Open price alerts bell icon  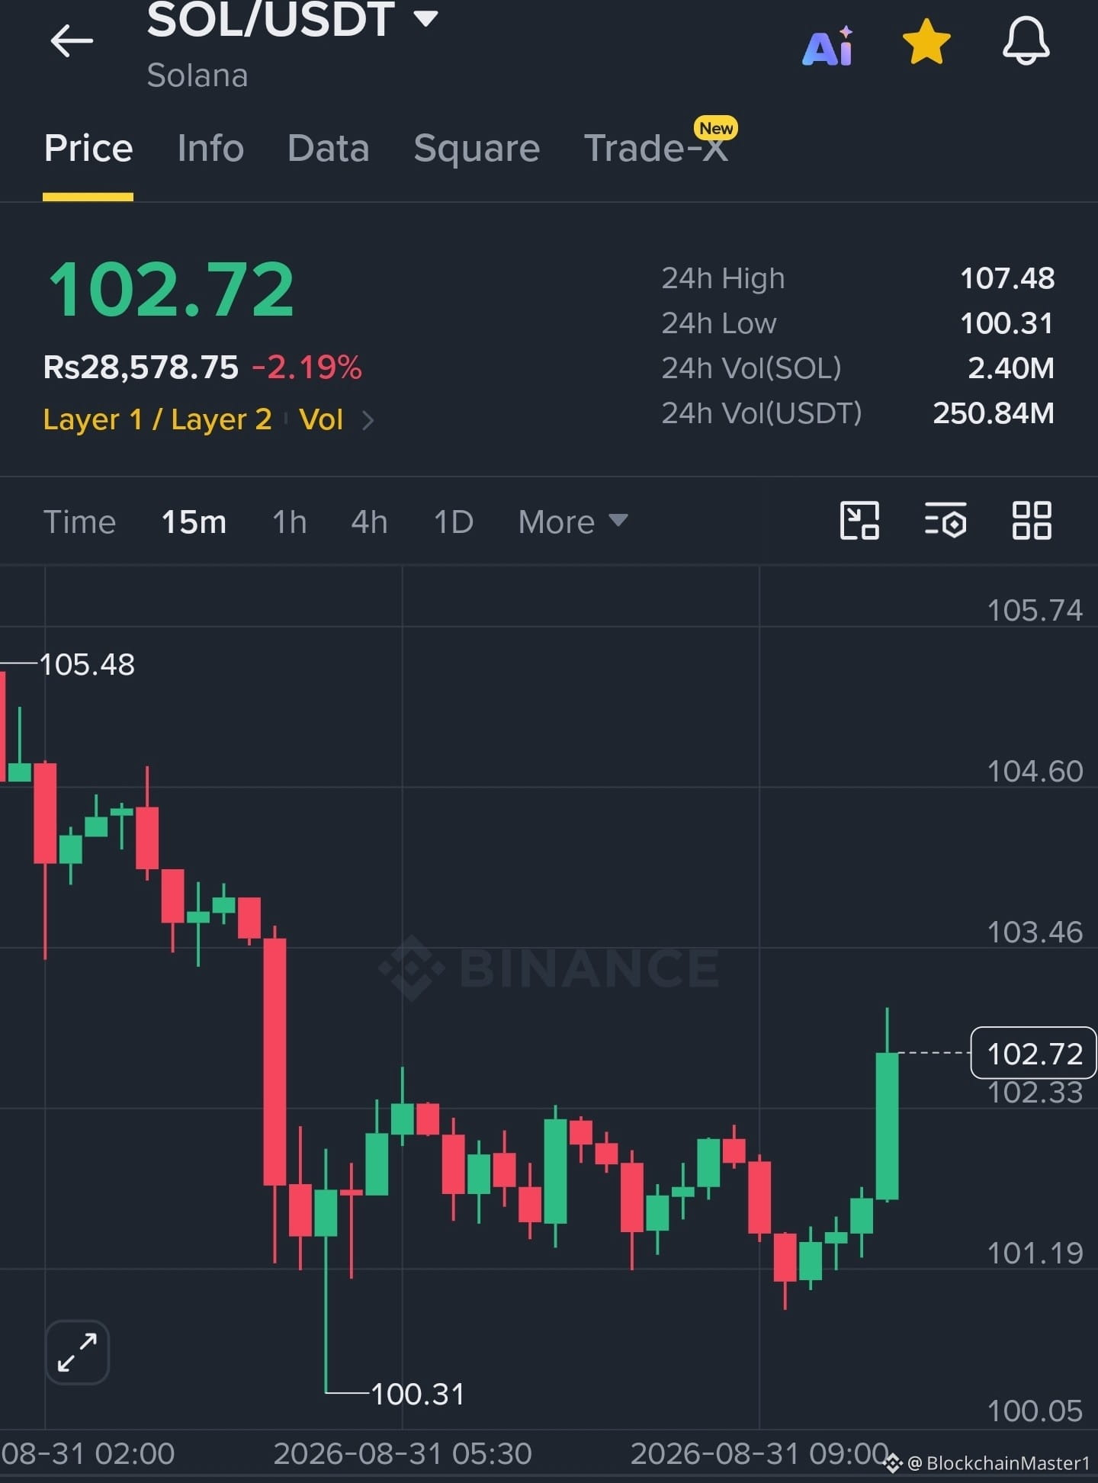[1026, 41]
